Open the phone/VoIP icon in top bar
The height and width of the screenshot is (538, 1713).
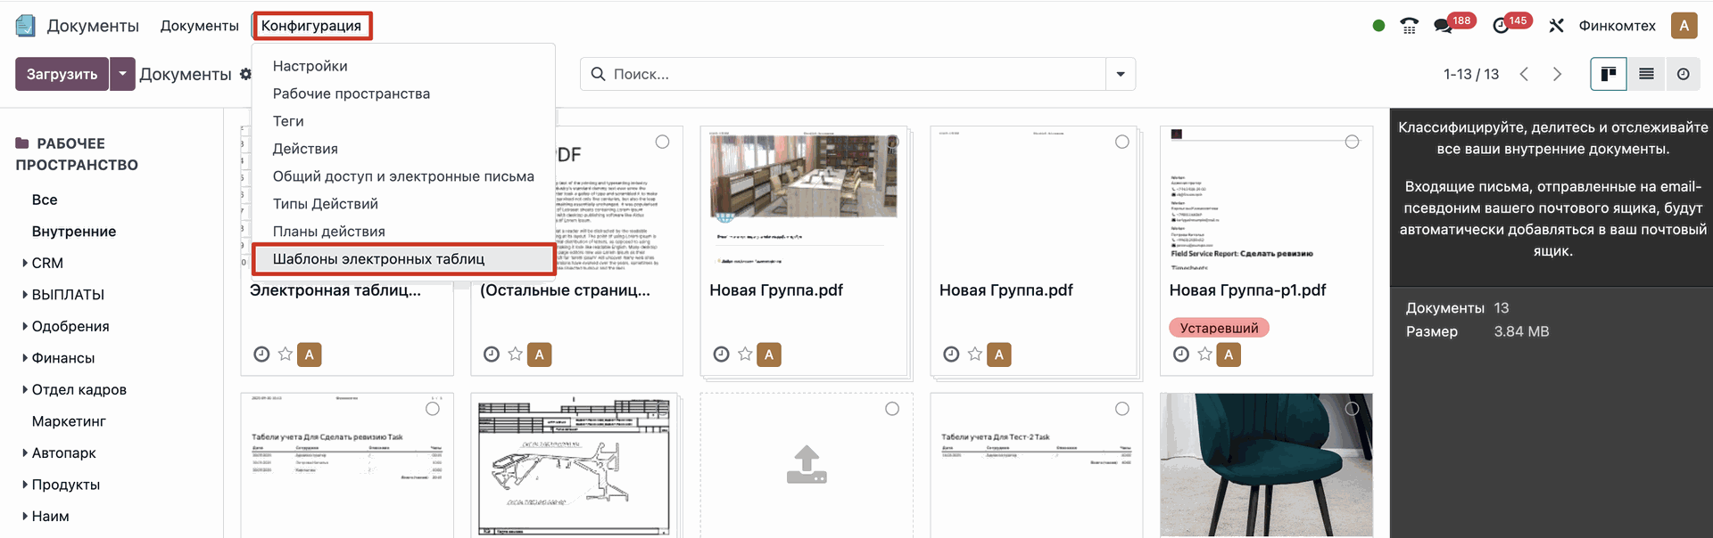pyautogui.click(x=1409, y=26)
